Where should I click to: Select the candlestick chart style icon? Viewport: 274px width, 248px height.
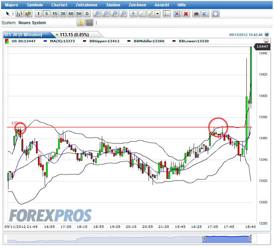[x=28, y=14]
